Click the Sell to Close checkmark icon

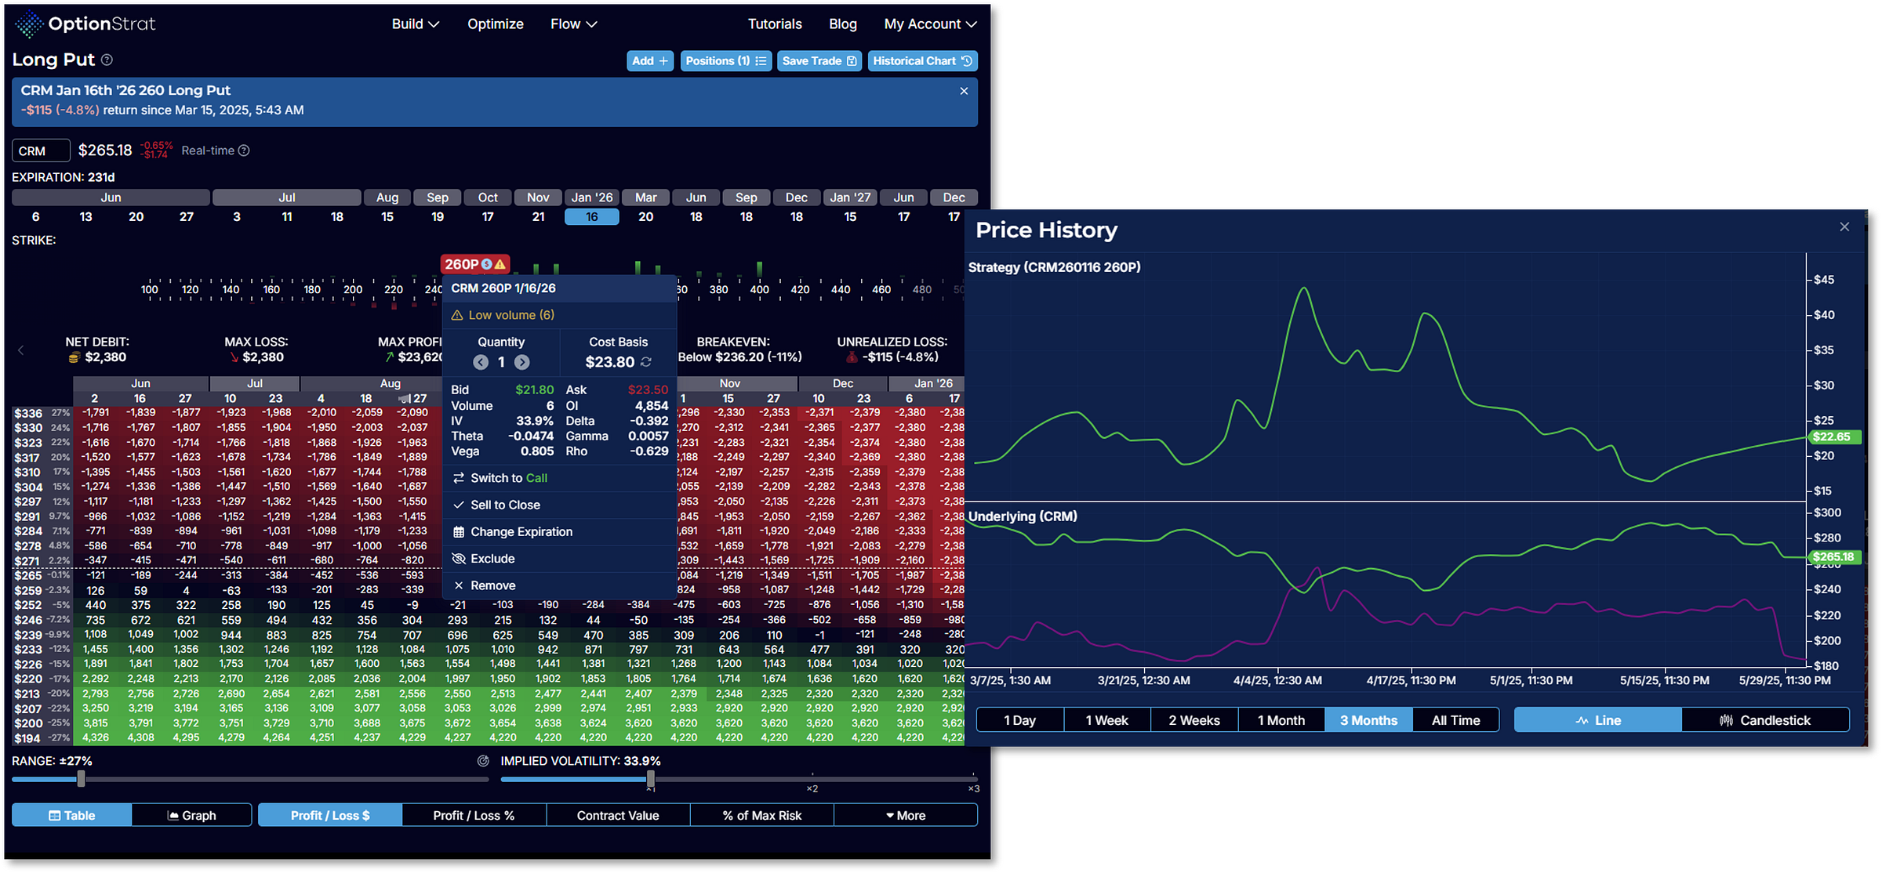tap(459, 505)
